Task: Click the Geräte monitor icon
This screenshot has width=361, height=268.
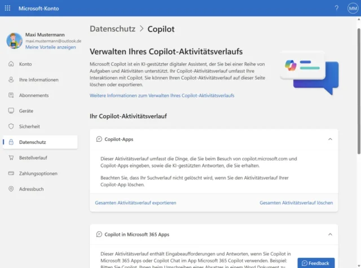Action: (11, 111)
